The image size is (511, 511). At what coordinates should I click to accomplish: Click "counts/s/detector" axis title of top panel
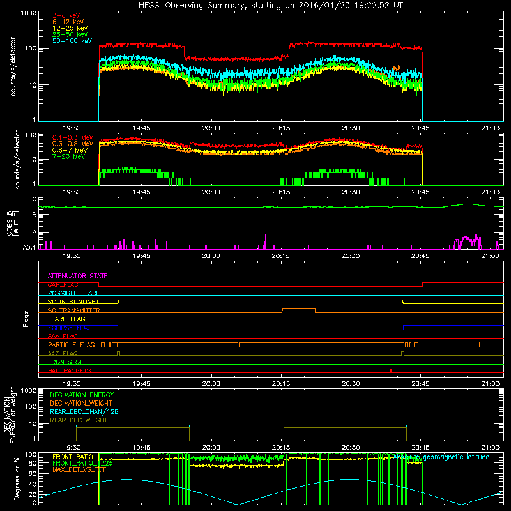pos(13,66)
